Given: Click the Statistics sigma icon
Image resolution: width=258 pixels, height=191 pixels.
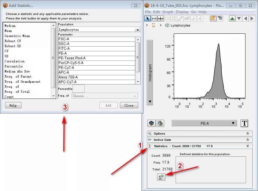Looking at the screenshot, I should [150, 146].
